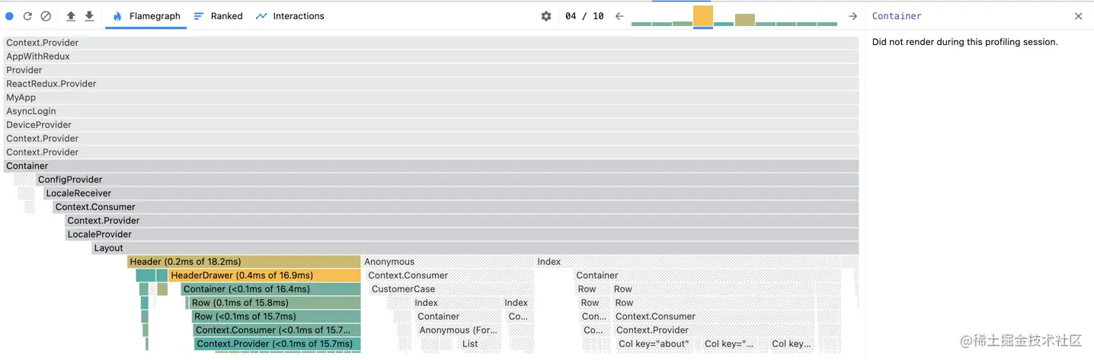The height and width of the screenshot is (360, 1094).
Task: Open the Interactions tab
Action: [289, 16]
